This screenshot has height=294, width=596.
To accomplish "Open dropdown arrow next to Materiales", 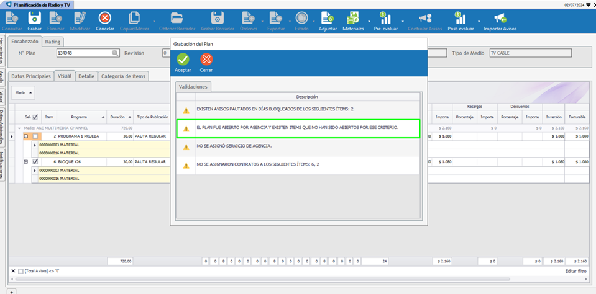I will point(369,21).
